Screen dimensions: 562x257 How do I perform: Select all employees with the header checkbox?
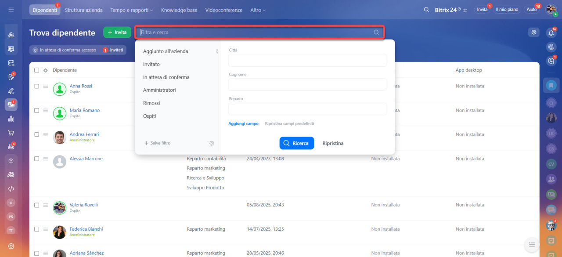click(x=37, y=70)
